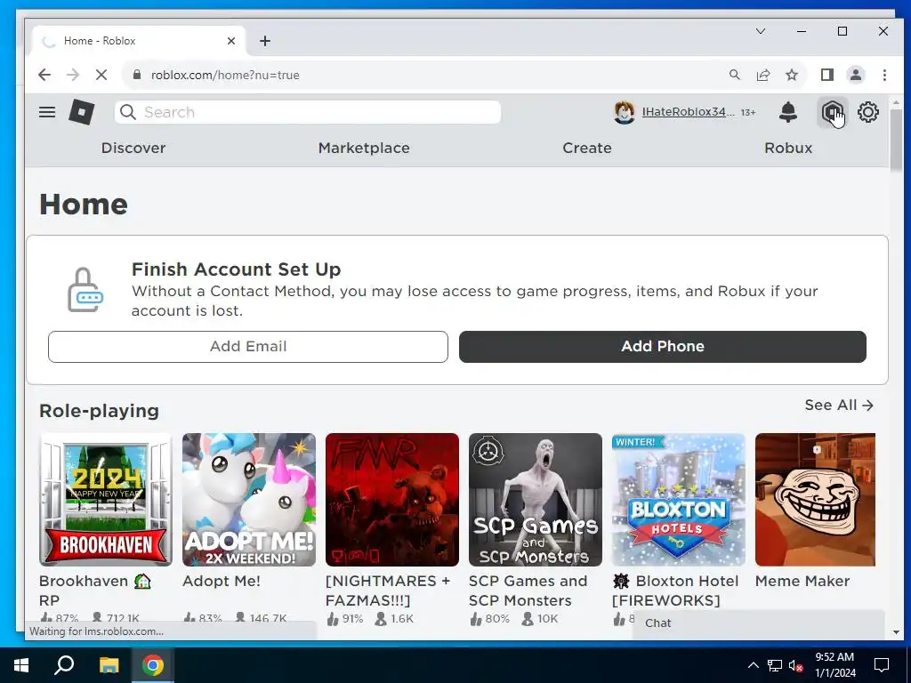Click the network tray icon
Viewport: 911px width, 683px height.
tap(775, 665)
